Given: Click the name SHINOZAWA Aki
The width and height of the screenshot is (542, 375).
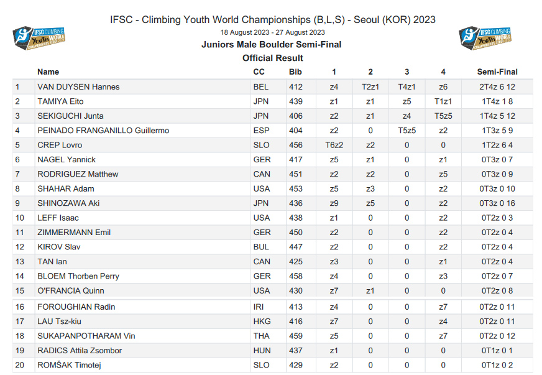Looking at the screenshot, I should tap(68, 203).
